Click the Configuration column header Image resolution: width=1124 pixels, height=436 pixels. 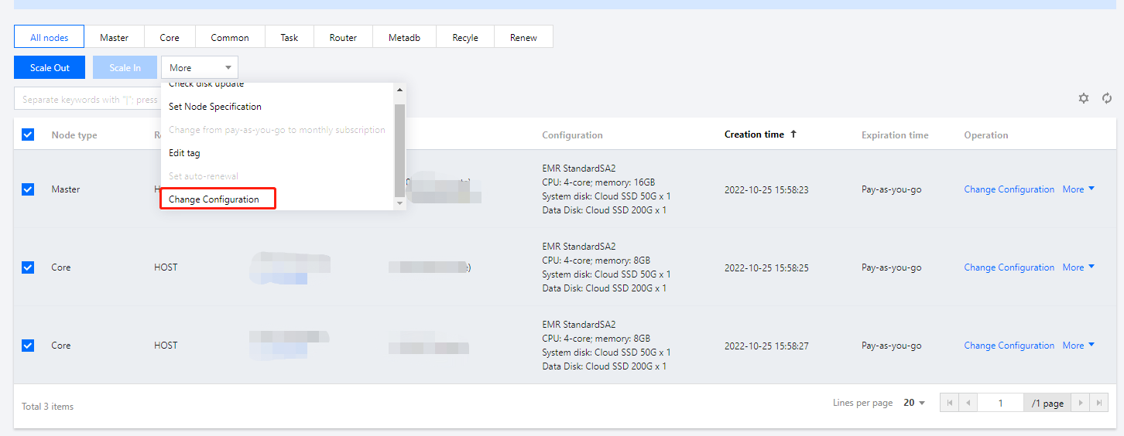point(572,135)
